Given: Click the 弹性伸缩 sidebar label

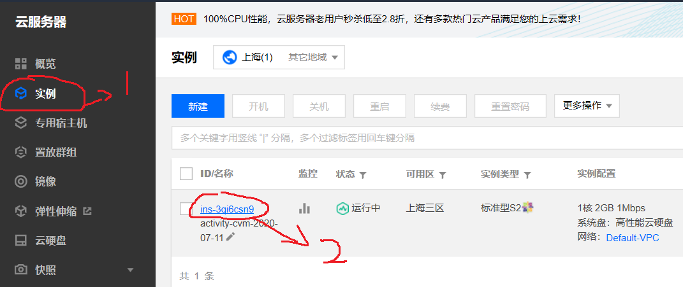Looking at the screenshot, I should [55, 211].
